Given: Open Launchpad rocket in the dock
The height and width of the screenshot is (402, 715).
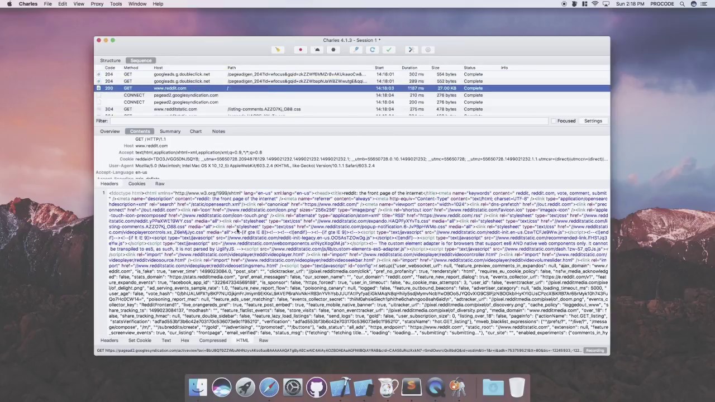Looking at the screenshot, I should (x=245, y=387).
